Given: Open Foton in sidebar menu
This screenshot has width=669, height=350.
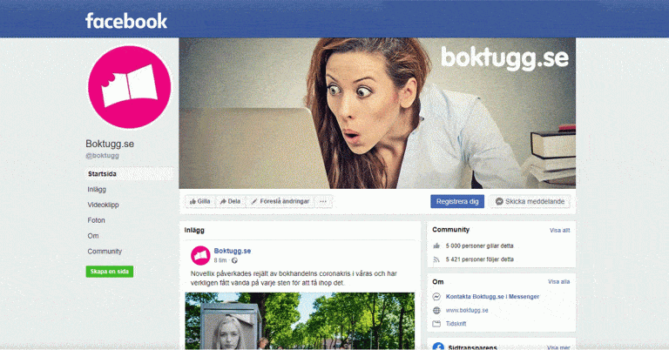Looking at the screenshot, I should click(x=96, y=220).
